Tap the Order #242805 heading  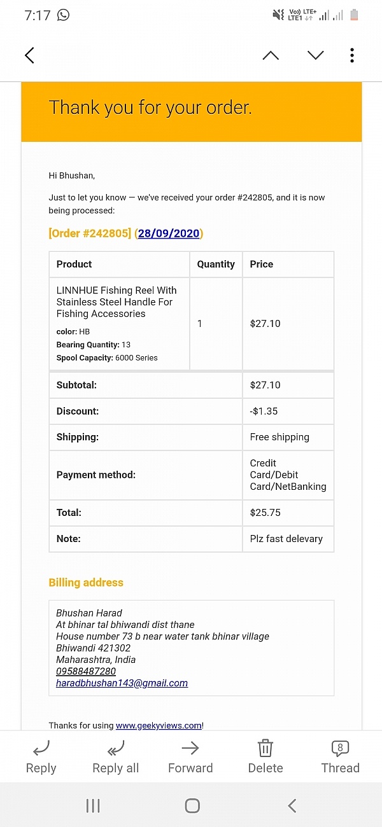coord(90,233)
